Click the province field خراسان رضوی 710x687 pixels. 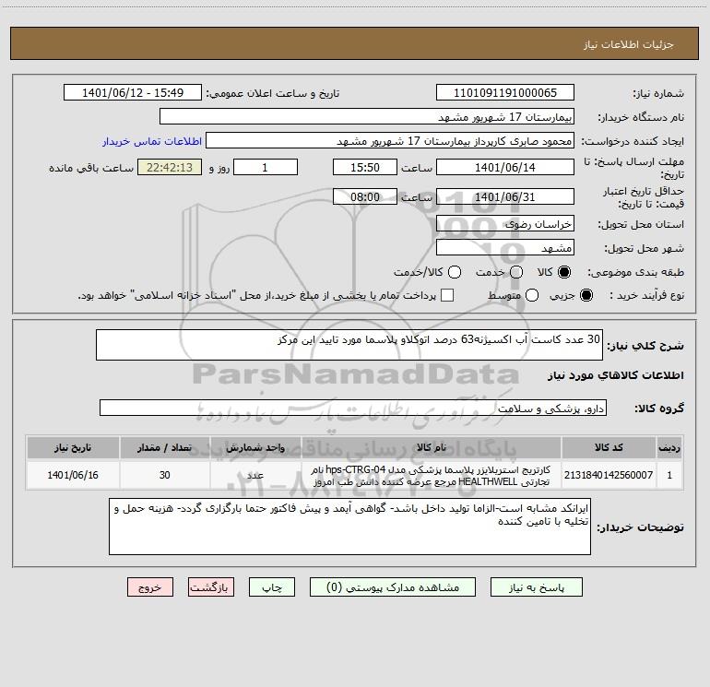coord(505,223)
